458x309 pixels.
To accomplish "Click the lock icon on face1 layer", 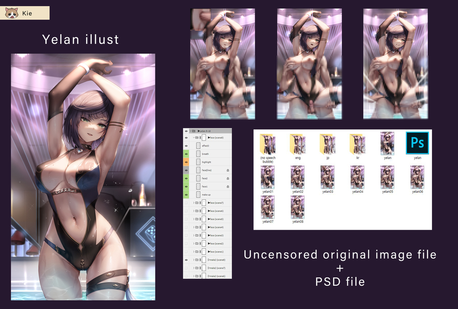I will (x=228, y=186).
